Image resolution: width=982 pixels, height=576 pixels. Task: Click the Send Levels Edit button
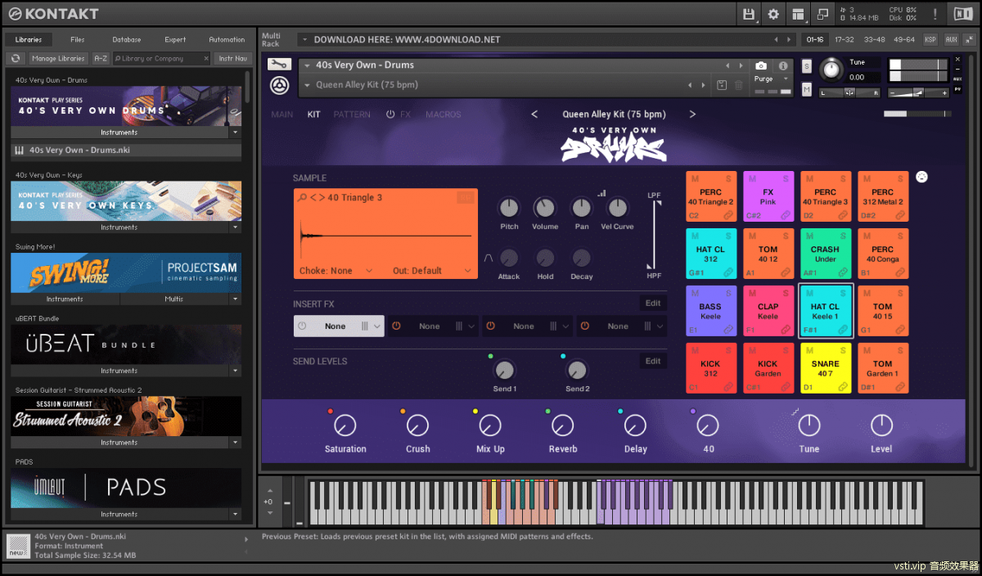tap(653, 361)
